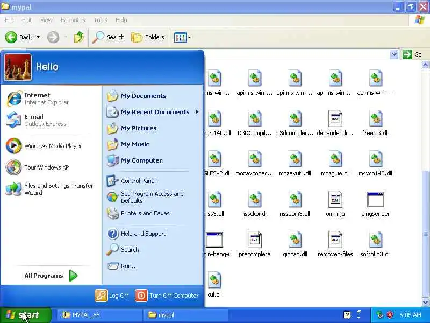The image size is (430, 323).
Task: Select qipcap.dll file
Action: click(295, 244)
